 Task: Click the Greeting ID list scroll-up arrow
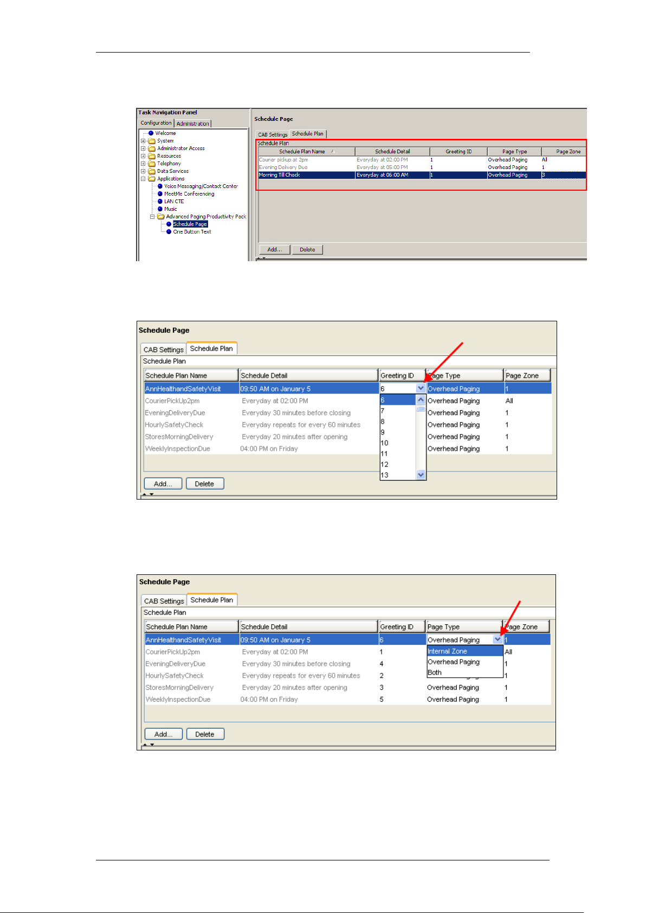pyautogui.click(x=421, y=400)
